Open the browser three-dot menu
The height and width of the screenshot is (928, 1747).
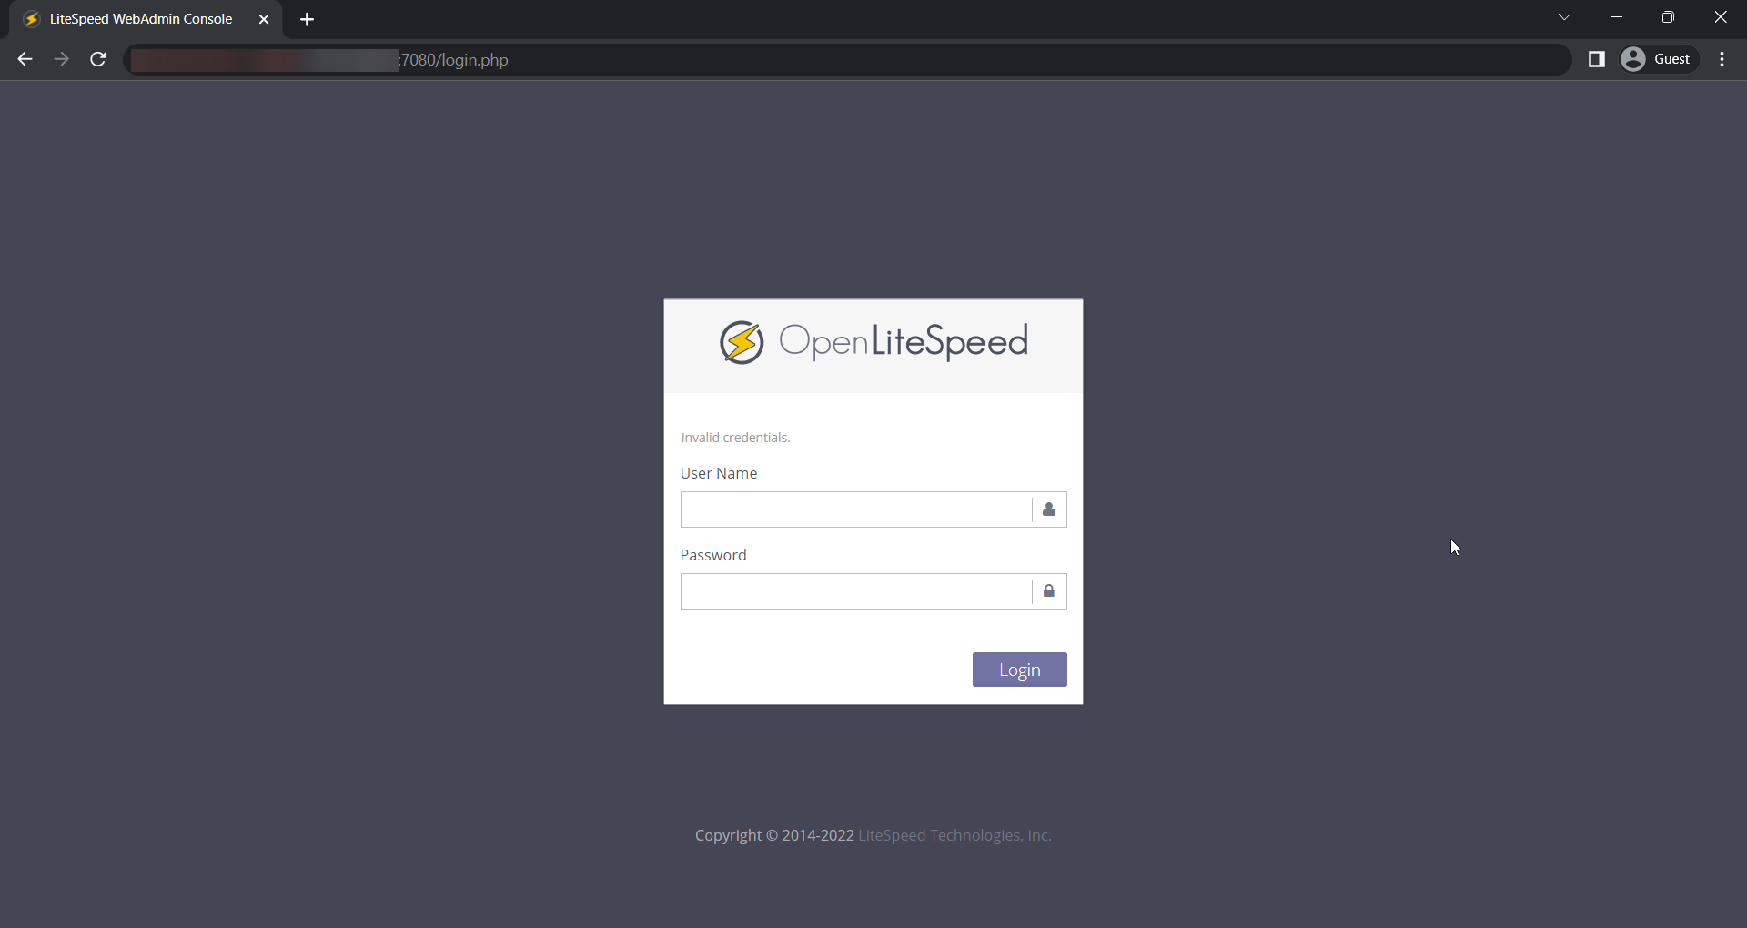[x=1722, y=59]
